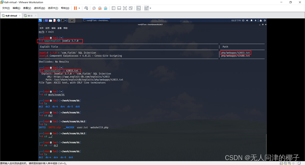305x165 pixels.
Task: Click the exploit-db URL in terminal output
Action: coord(81,77)
